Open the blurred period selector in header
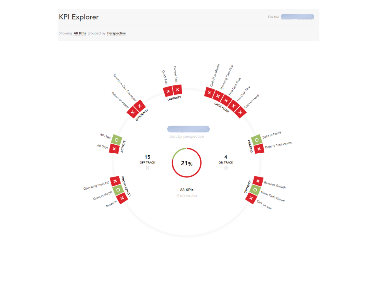 point(297,17)
